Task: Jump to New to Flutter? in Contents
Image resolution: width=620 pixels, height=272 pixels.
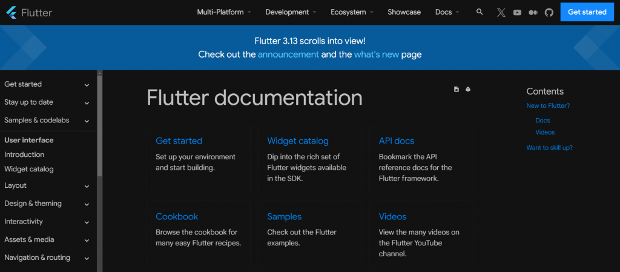Action: tap(548, 106)
